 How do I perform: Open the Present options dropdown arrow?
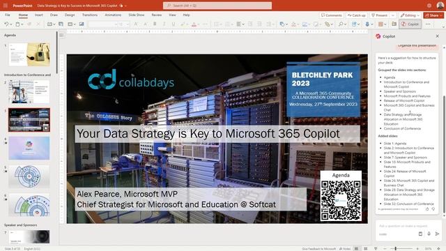coord(393,15)
